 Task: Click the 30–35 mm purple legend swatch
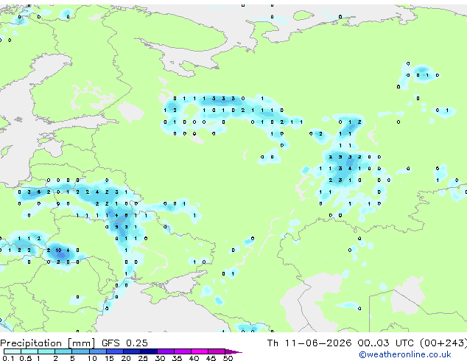[x=166, y=351]
